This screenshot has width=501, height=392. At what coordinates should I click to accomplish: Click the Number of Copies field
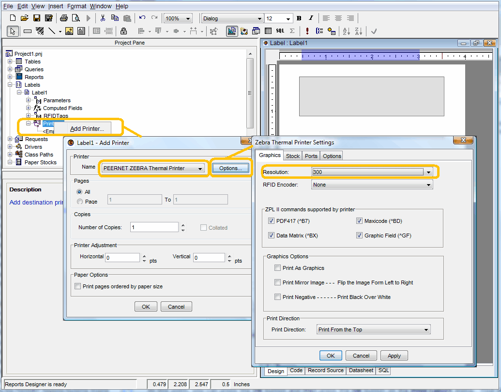(x=154, y=227)
